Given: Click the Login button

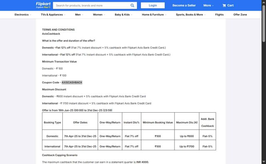Looking at the screenshot, I should pyautogui.click(x=153, y=5).
